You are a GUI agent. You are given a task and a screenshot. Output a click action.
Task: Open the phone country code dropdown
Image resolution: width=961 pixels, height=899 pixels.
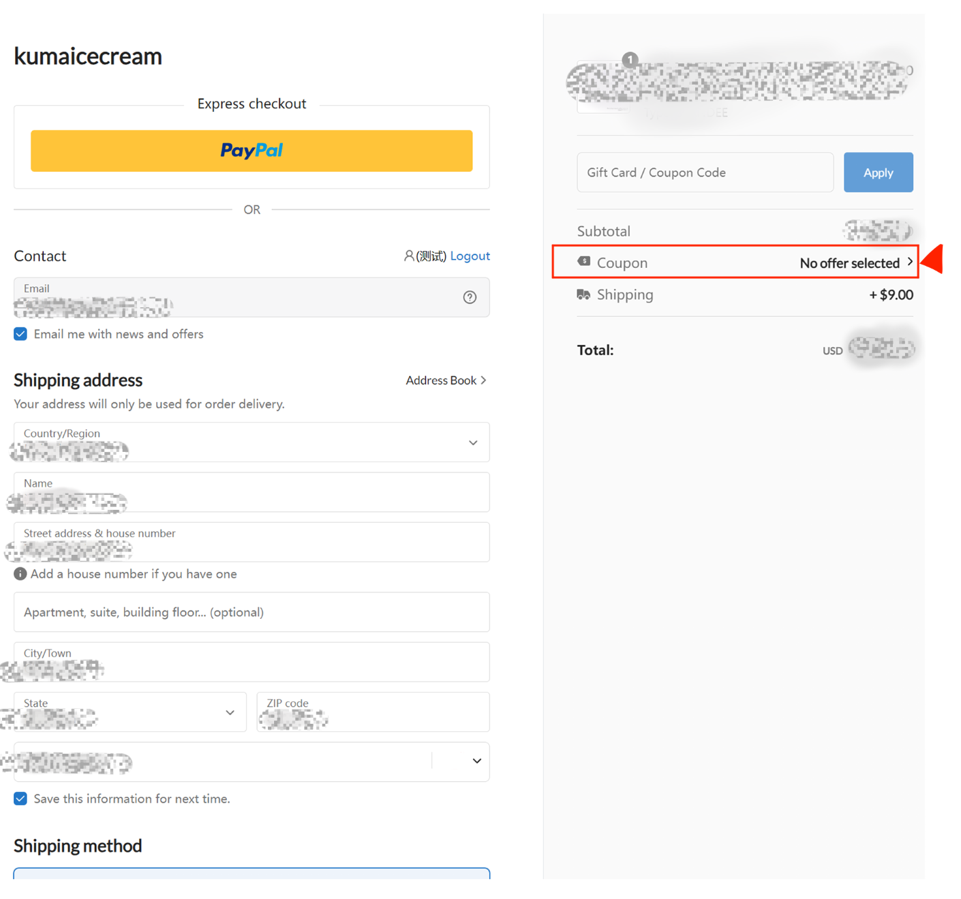tap(476, 761)
